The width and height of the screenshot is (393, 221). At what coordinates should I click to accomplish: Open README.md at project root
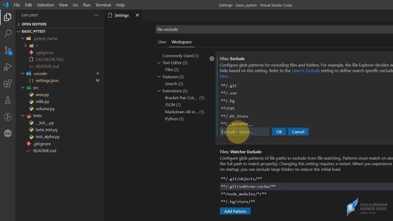[x=45, y=151]
